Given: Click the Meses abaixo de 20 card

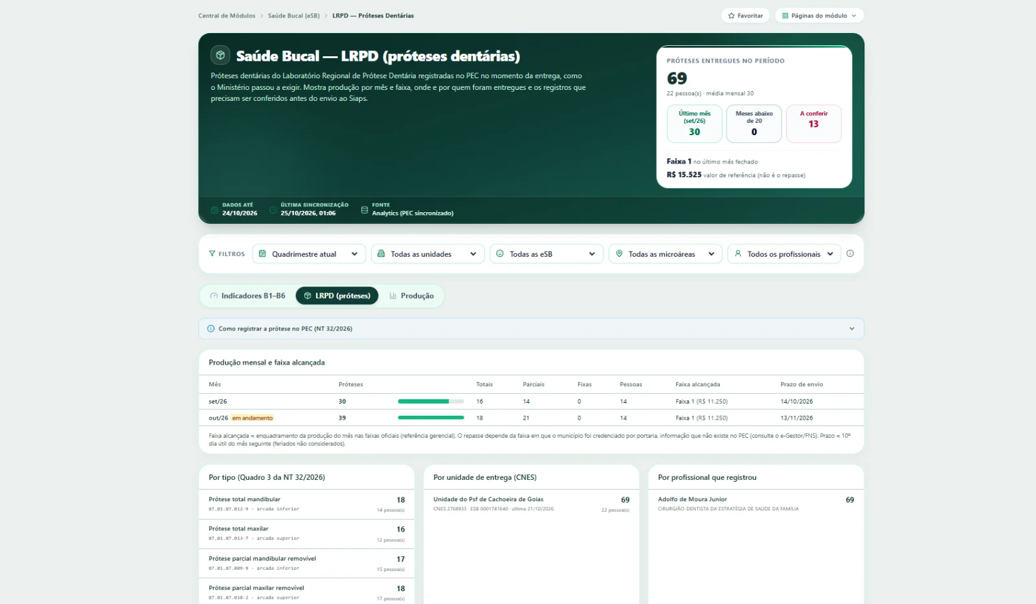Looking at the screenshot, I should 754,124.
